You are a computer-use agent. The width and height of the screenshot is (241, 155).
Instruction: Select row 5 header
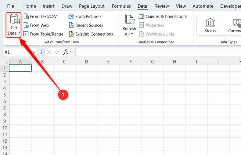pos(5,95)
